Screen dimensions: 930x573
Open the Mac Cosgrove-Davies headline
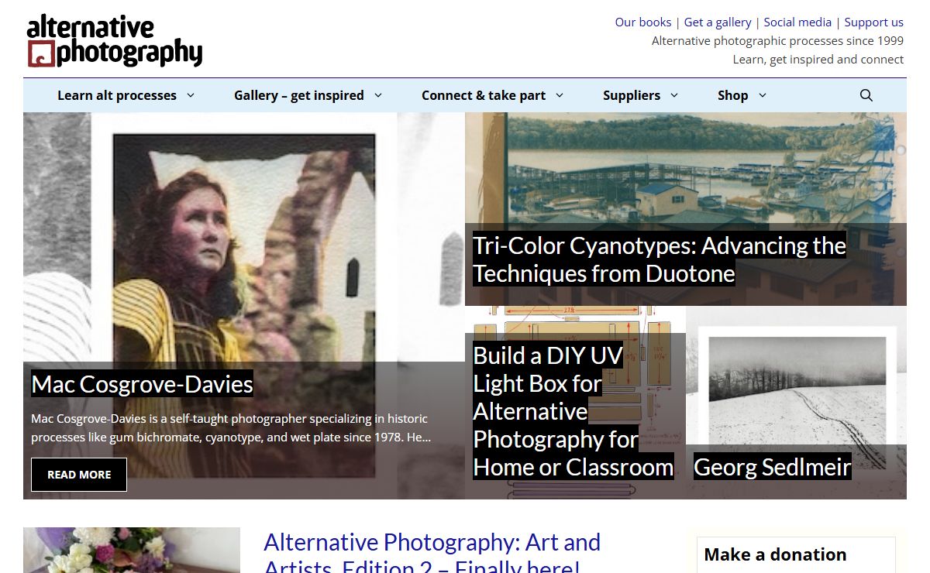pos(143,384)
